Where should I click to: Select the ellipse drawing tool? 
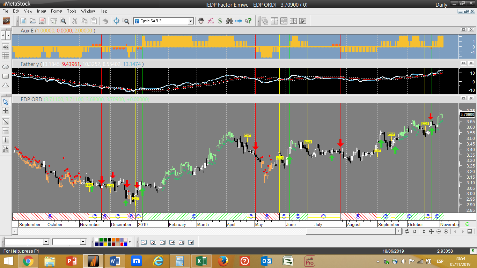[6, 67]
